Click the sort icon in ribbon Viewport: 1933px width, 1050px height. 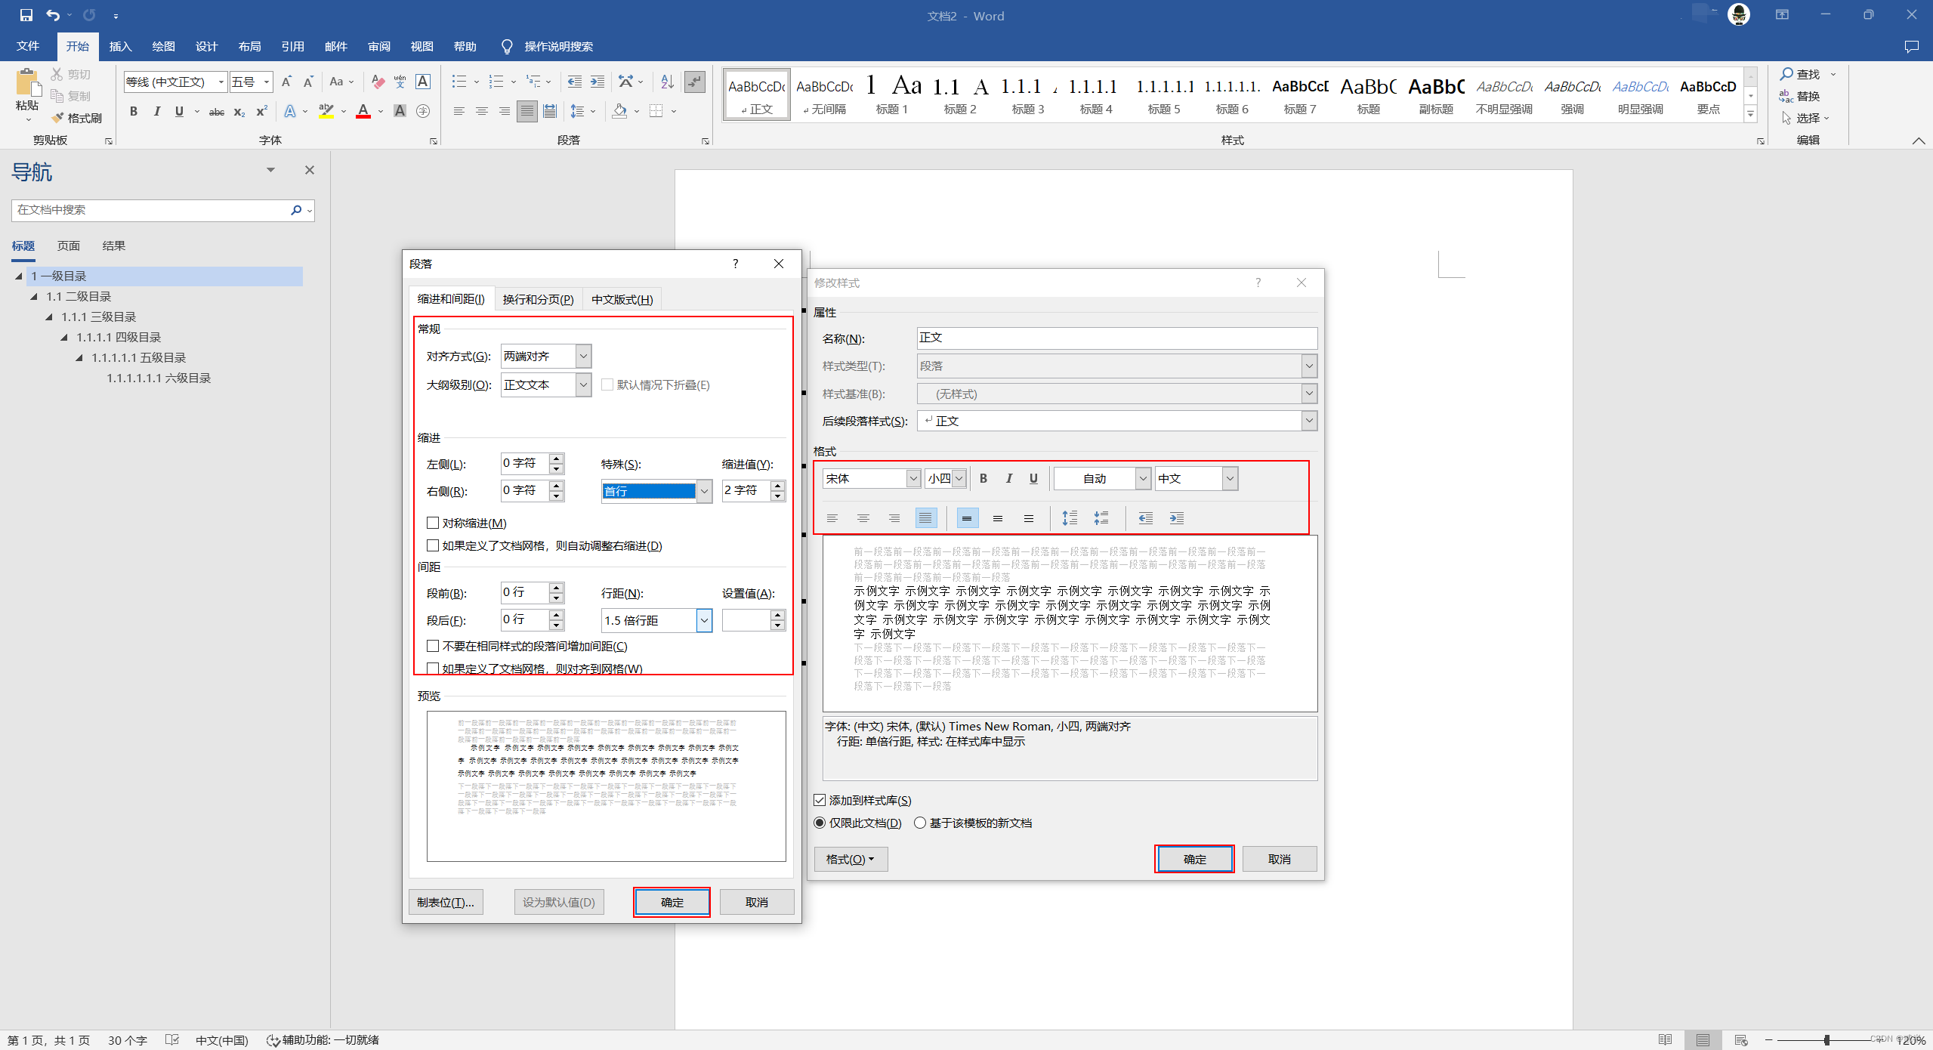667,82
